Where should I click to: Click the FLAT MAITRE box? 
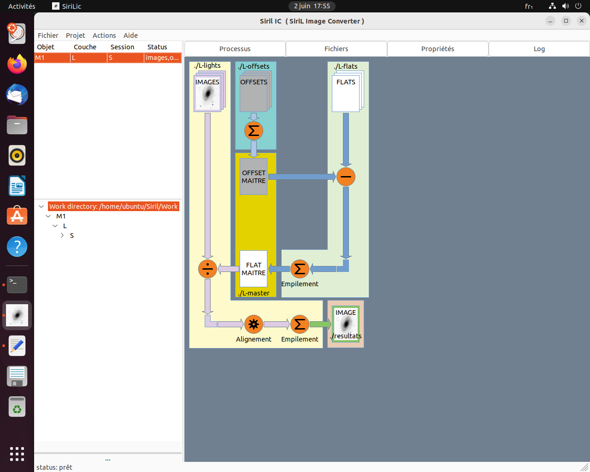(254, 269)
